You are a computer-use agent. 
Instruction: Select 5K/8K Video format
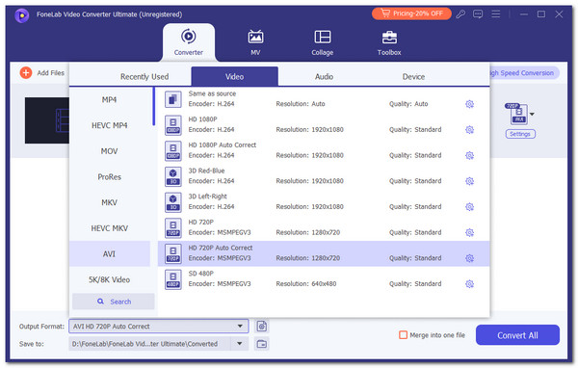(x=110, y=279)
